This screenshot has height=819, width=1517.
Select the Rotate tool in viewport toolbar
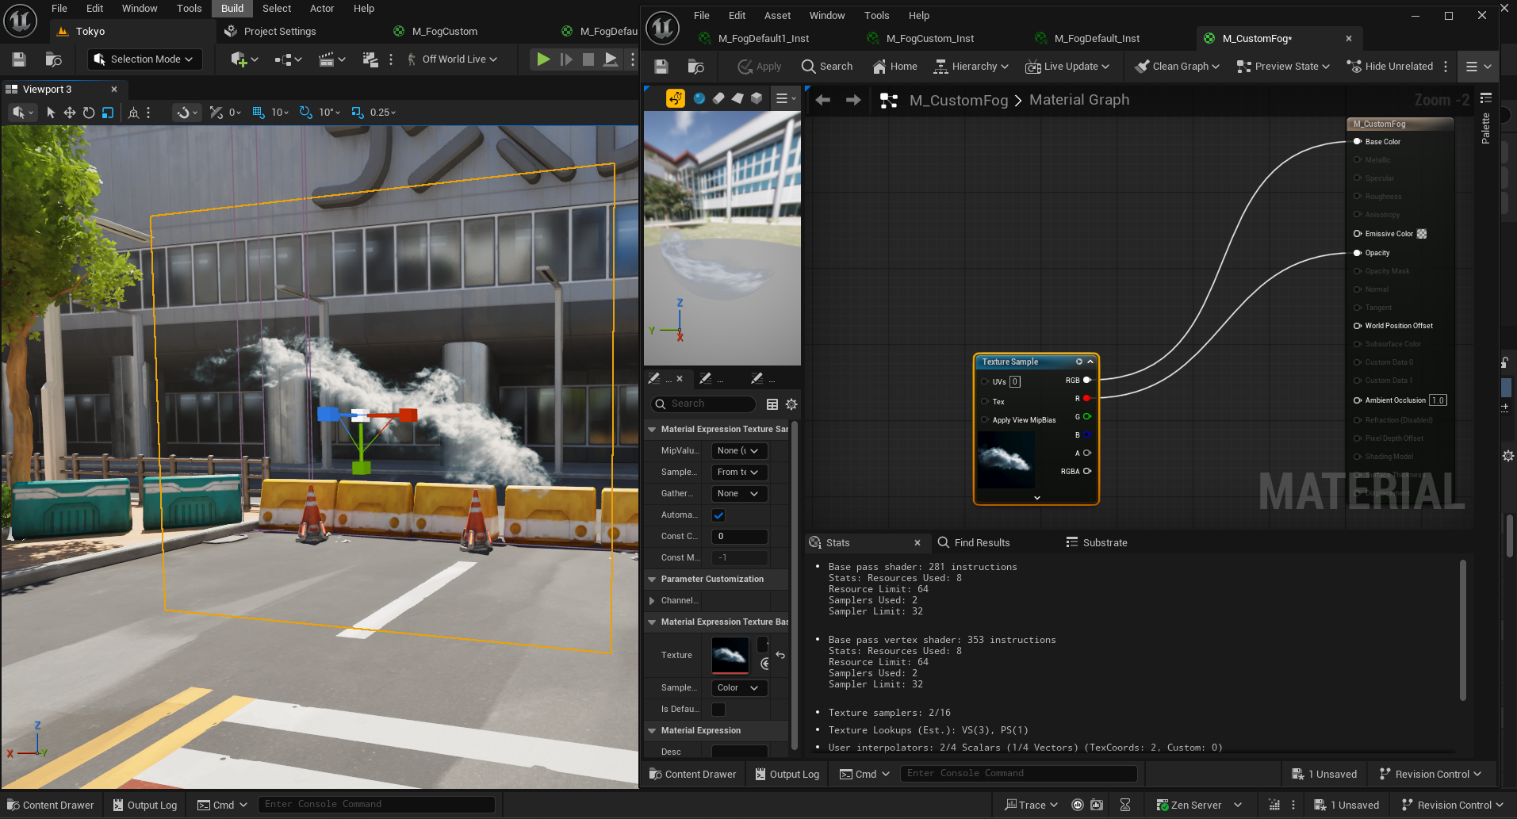point(89,113)
